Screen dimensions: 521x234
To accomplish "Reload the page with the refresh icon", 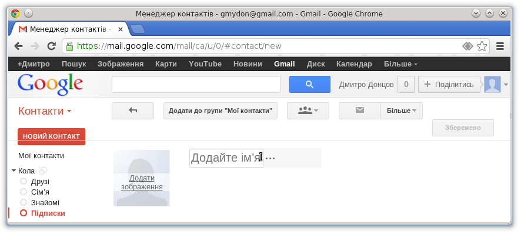I will (x=51, y=46).
